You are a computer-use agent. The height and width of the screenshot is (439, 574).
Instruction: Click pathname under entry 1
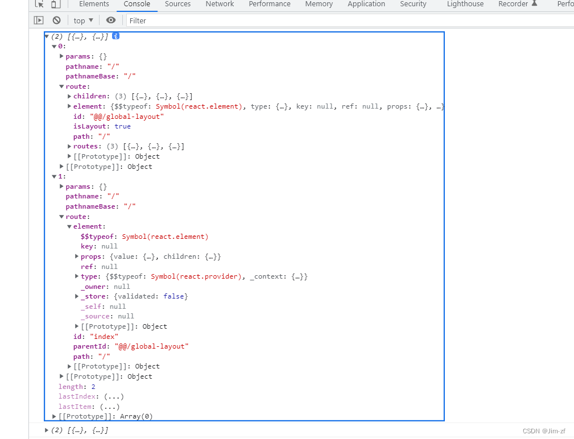pyautogui.click(x=92, y=196)
